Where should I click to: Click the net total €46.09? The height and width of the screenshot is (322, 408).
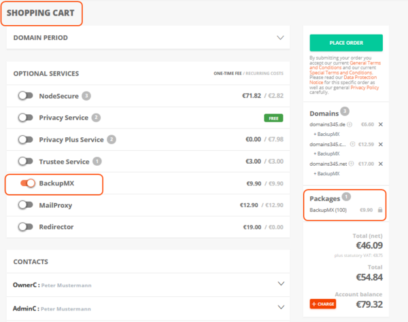tap(369, 245)
